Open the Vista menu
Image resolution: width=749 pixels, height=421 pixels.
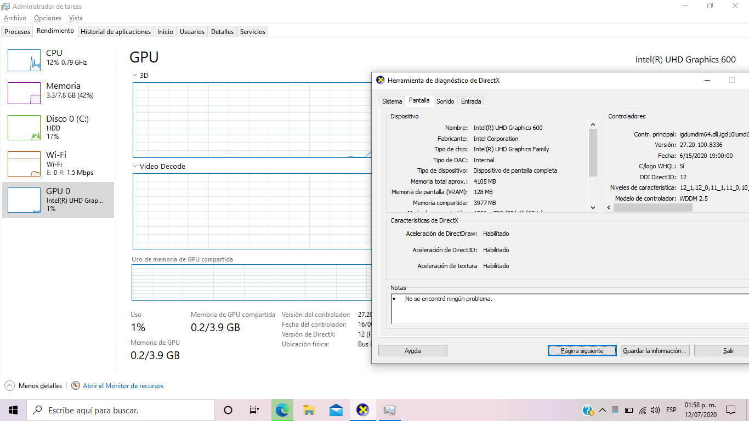coord(76,18)
